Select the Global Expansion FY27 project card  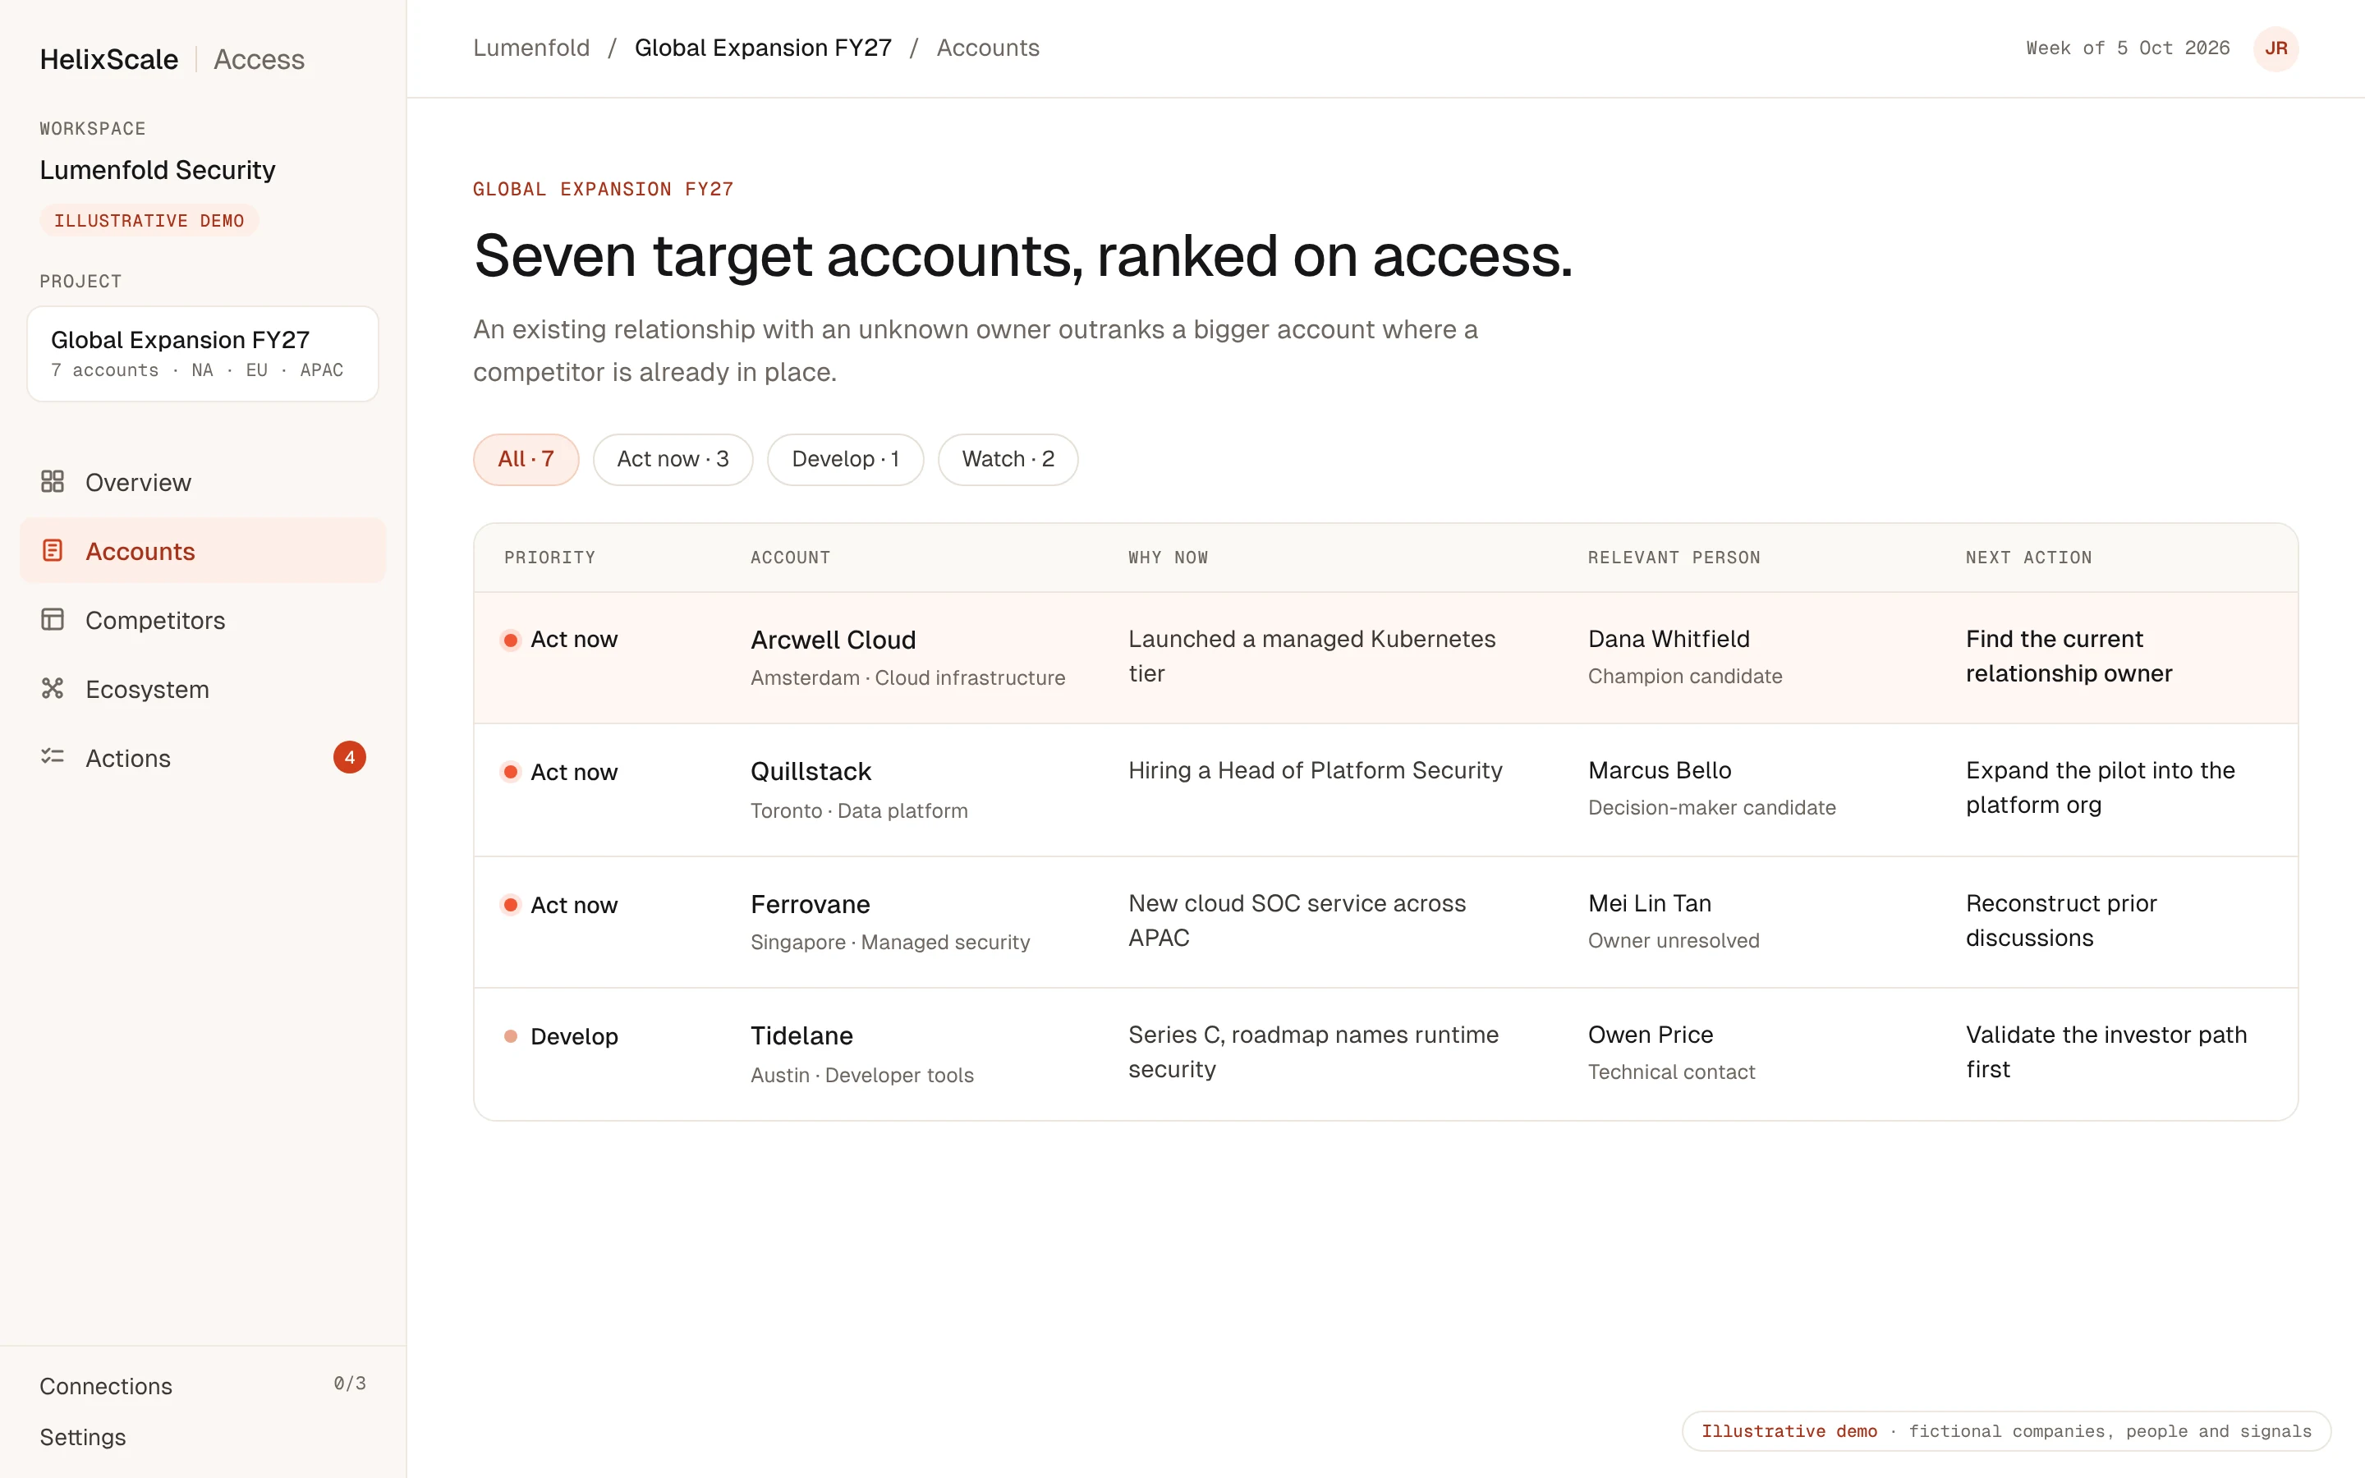[x=202, y=354]
